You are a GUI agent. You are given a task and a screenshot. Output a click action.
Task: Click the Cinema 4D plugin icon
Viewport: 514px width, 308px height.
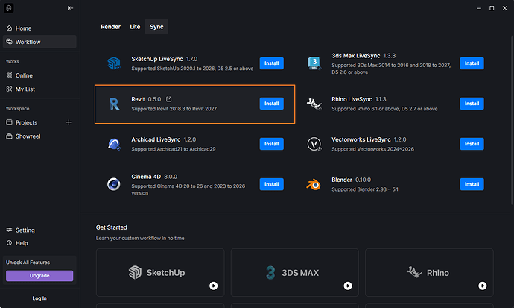pyautogui.click(x=114, y=184)
